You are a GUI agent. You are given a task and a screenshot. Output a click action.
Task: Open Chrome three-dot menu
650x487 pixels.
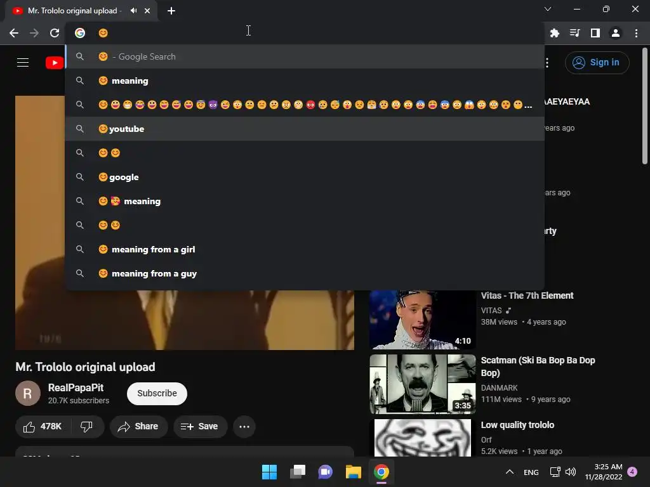point(636,33)
